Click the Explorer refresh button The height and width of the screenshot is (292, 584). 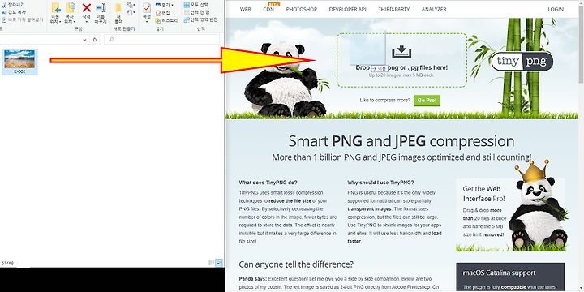[x=95, y=40]
